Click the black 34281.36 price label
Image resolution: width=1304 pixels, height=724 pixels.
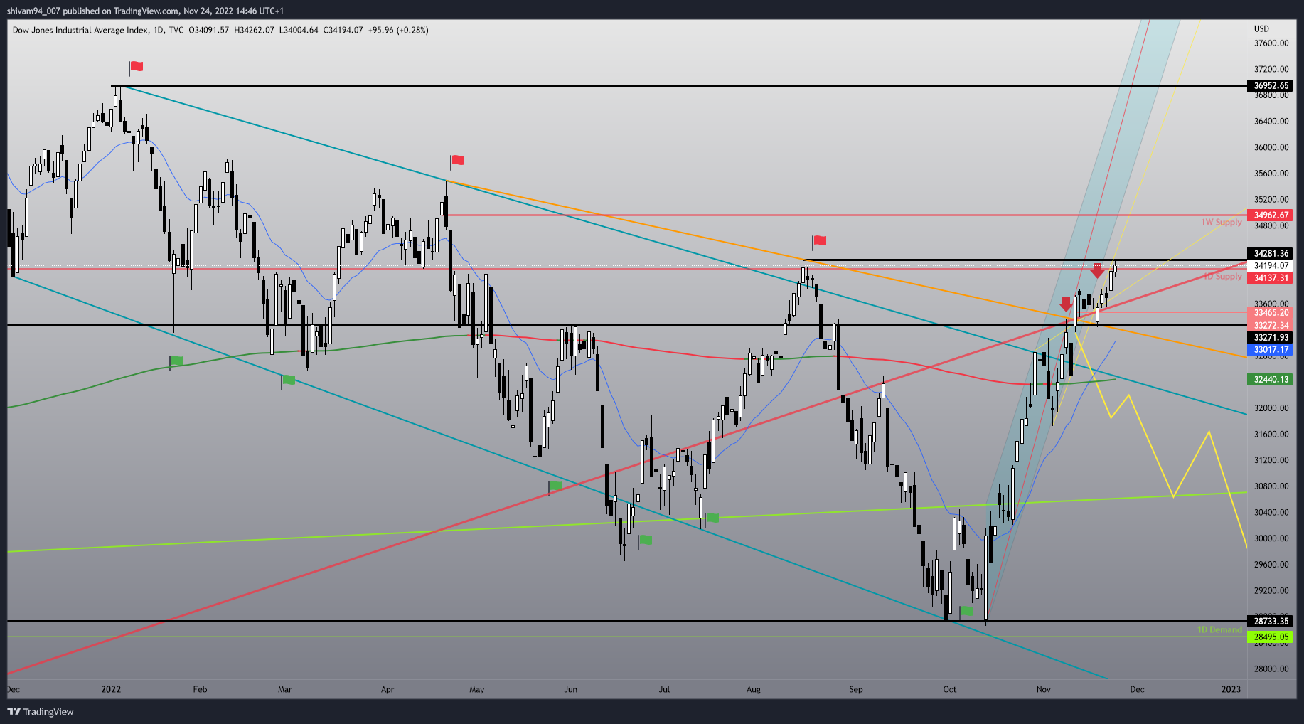[1271, 254]
